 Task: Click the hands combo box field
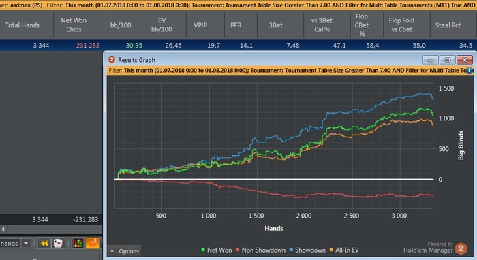pyautogui.click(x=14, y=243)
